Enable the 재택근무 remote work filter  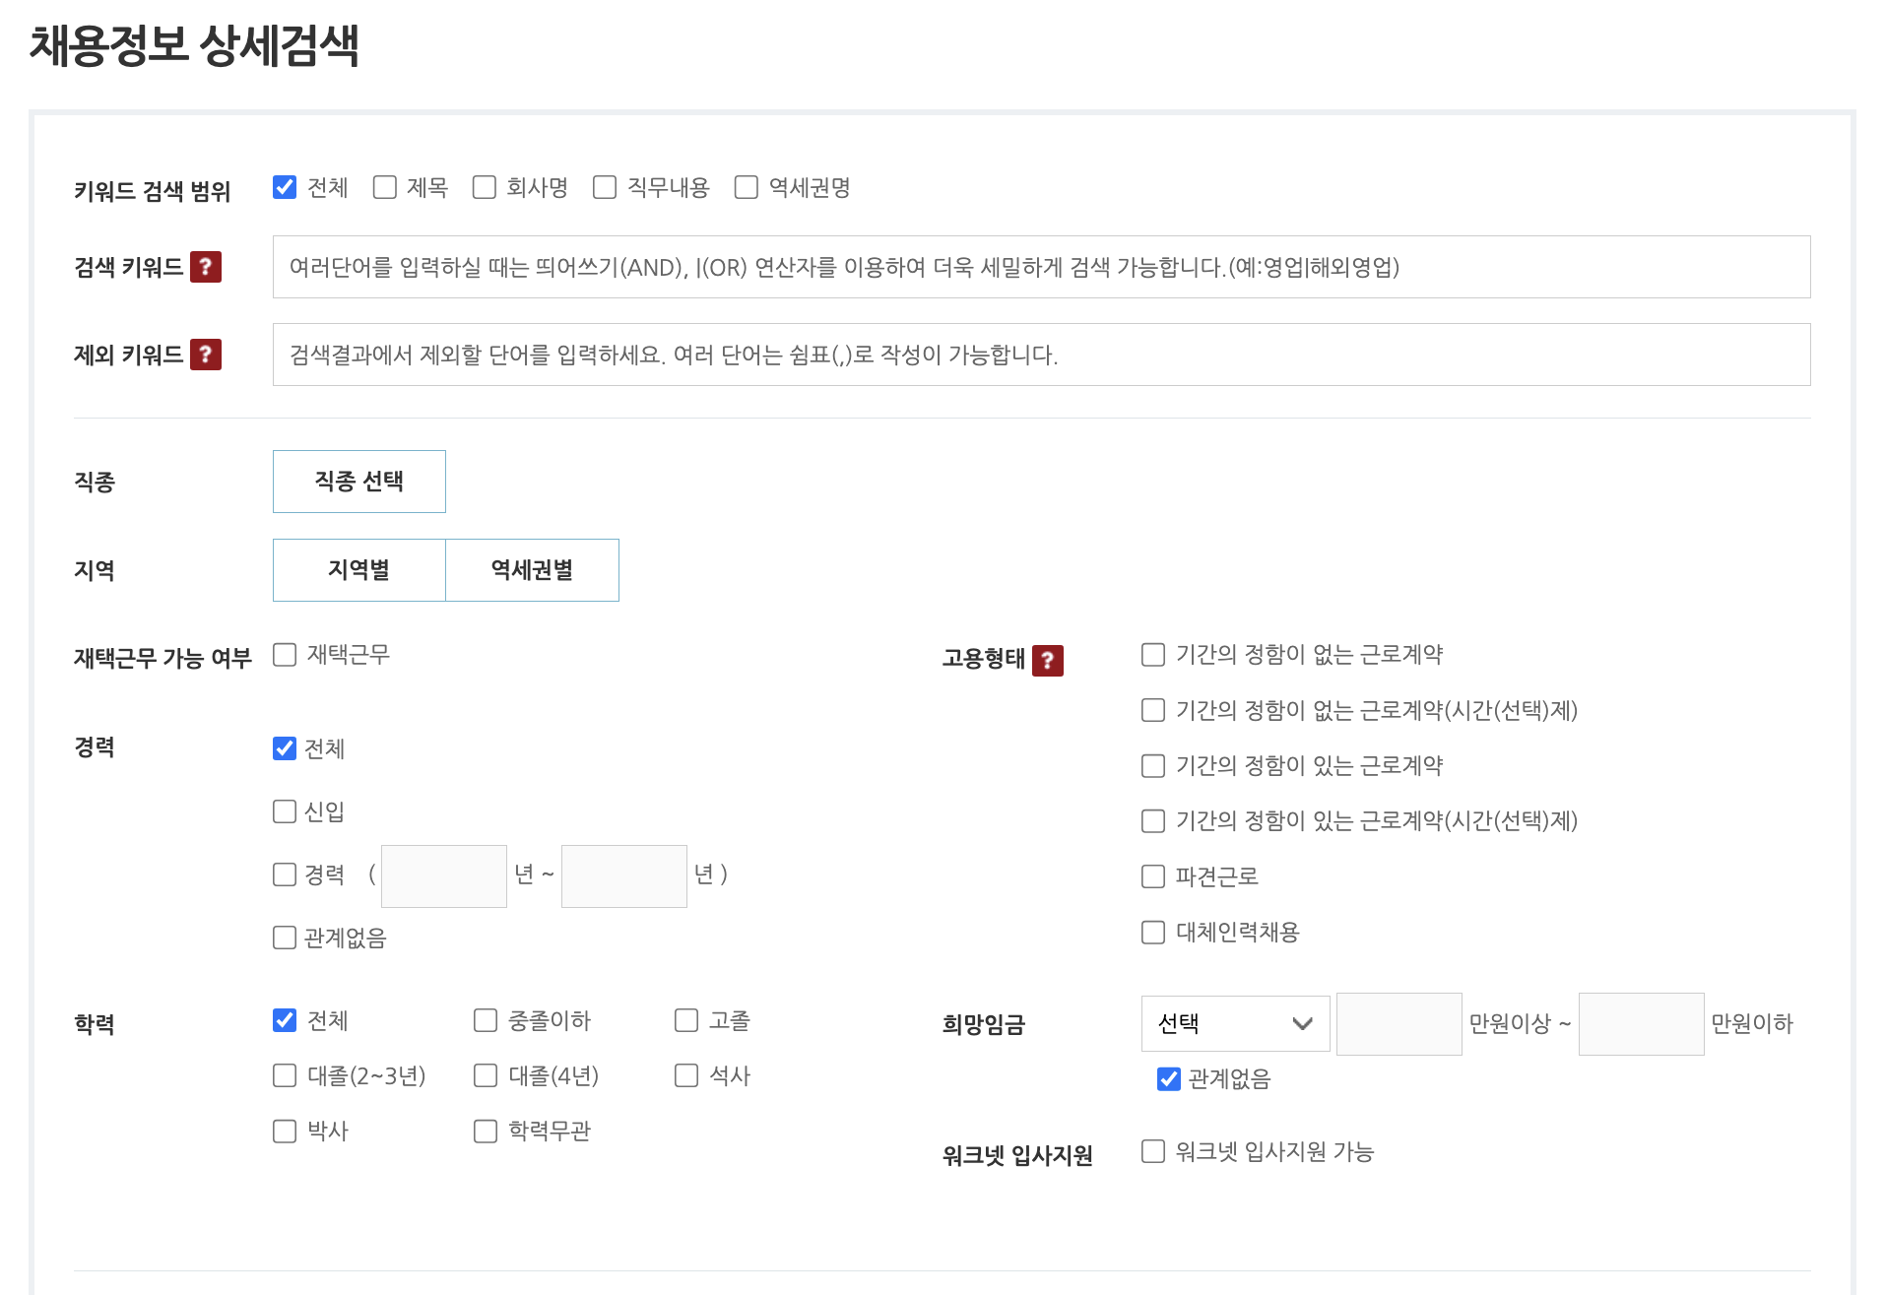click(x=285, y=654)
